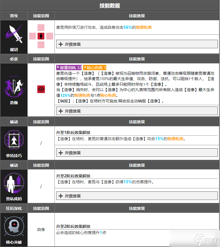The width and height of the screenshot is (220, 247).
Task: Click the red character icon in attack range grid
Action: point(41,36)
